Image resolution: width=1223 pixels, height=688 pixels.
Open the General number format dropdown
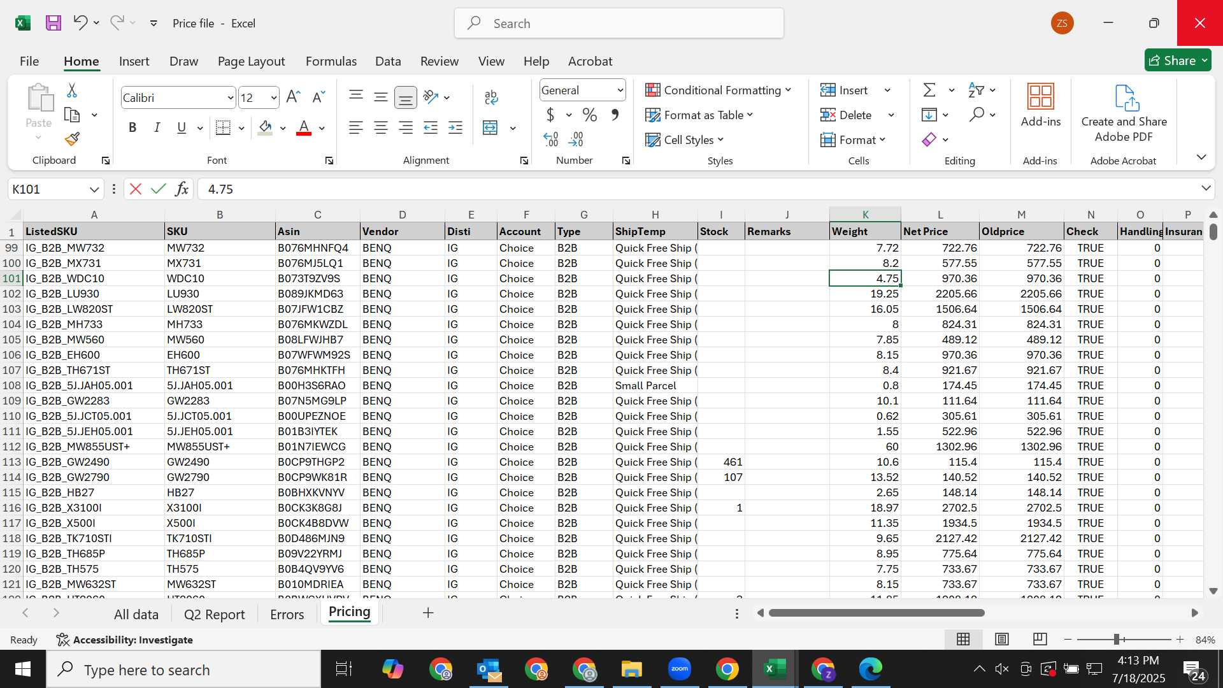coord(620,90)
